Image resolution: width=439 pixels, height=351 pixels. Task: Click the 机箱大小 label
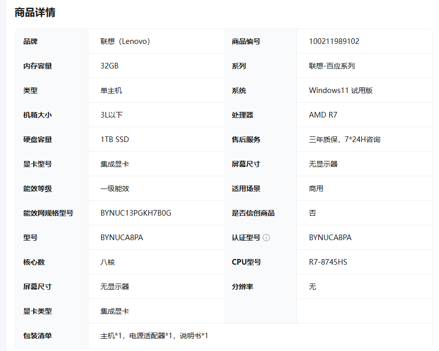pos(37,115)
